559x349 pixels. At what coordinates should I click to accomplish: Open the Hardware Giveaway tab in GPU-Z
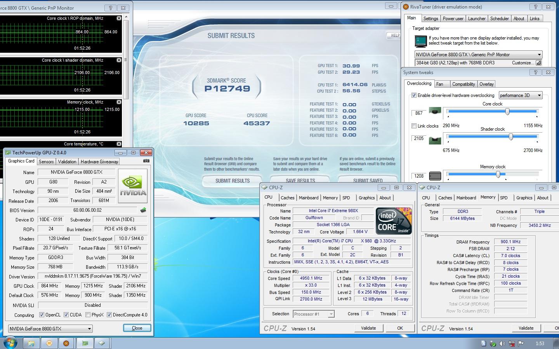pyautogui.click(x=99, y=162)
